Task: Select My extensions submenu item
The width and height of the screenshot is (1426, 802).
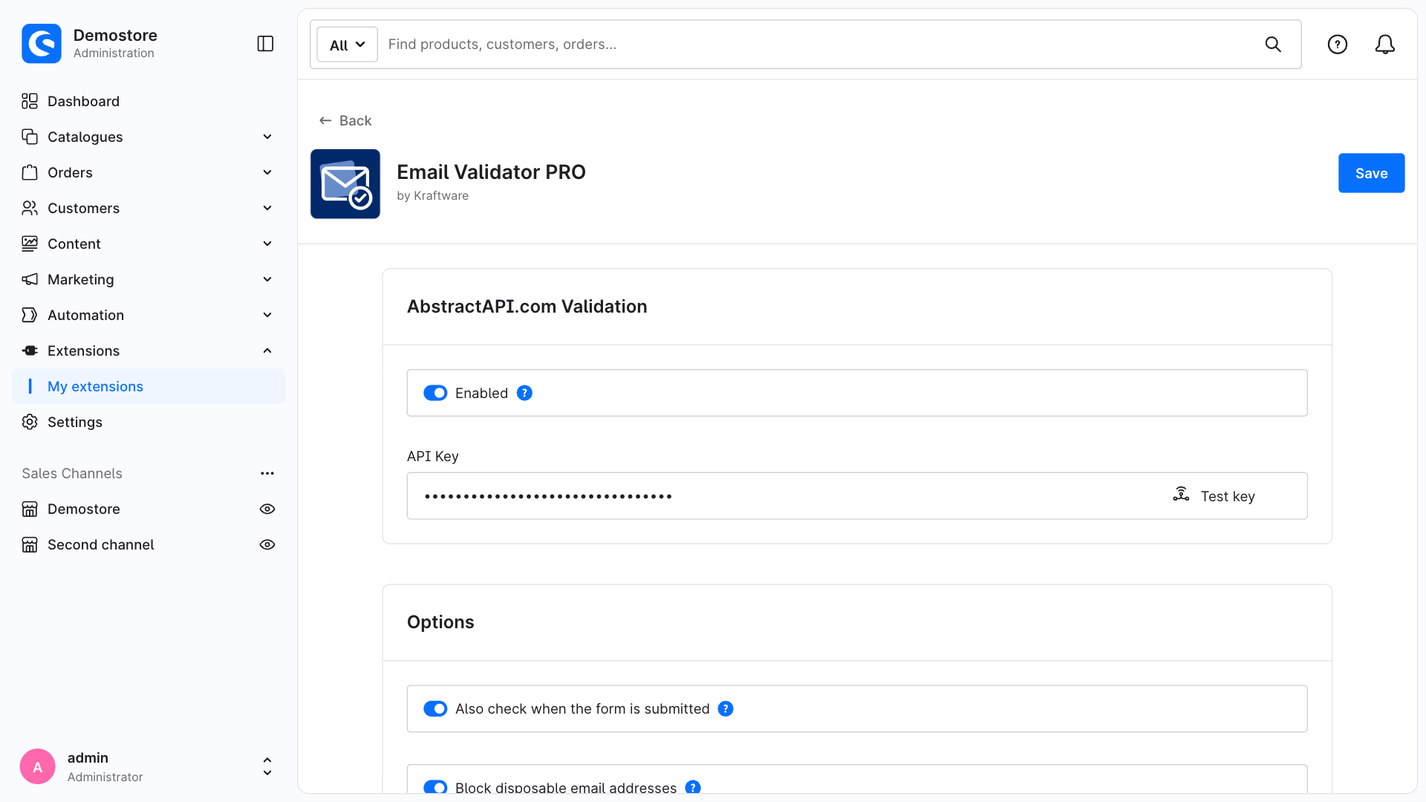Action: [x=149, y=386]
